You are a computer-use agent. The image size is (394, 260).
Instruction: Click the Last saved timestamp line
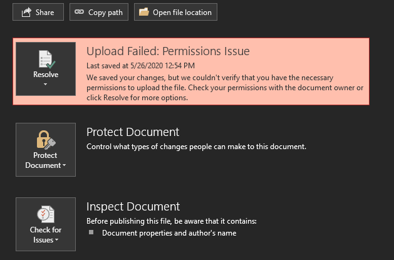pos(140,65)
